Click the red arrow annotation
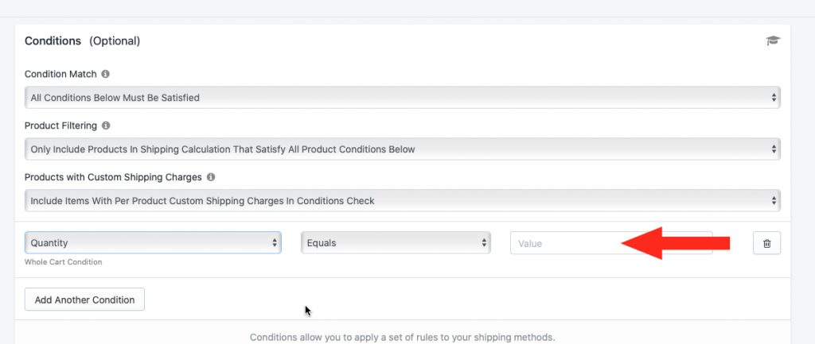 pos(676,243)
